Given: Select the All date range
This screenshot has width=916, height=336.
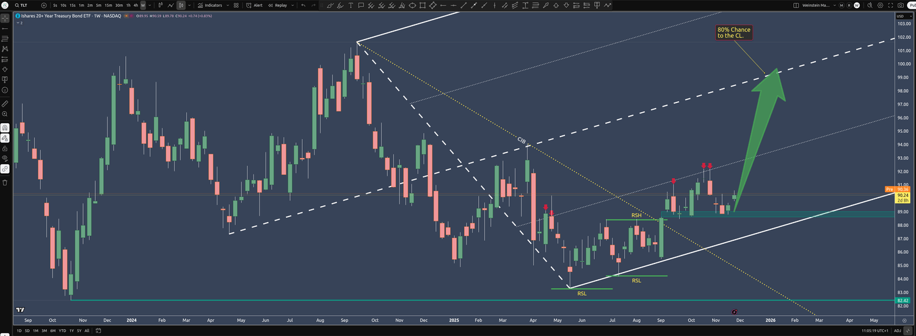Looking at the screenshot, I should pos(87,331).
